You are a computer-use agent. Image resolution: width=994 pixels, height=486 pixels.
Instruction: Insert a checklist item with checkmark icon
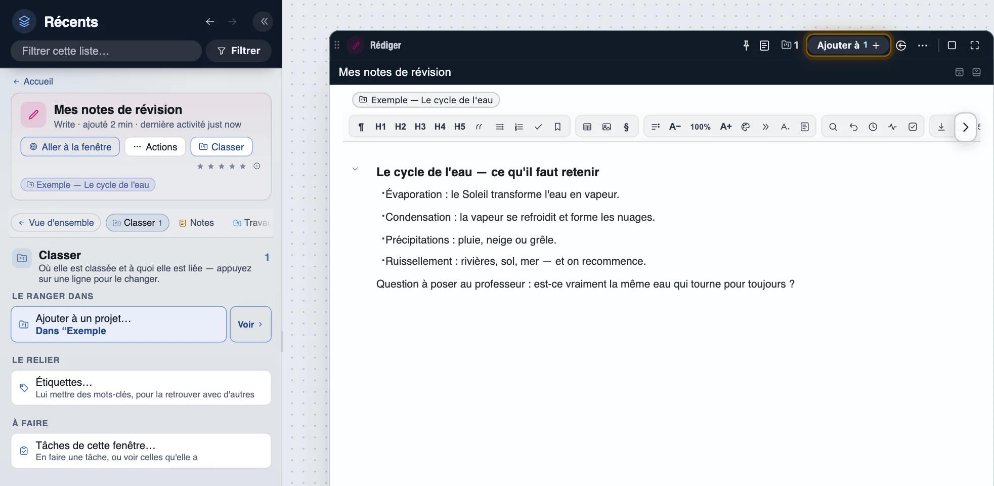tap(538, 127)
